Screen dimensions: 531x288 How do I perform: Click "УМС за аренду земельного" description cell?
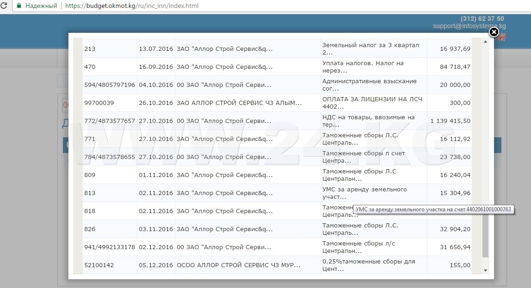(364, 193)
